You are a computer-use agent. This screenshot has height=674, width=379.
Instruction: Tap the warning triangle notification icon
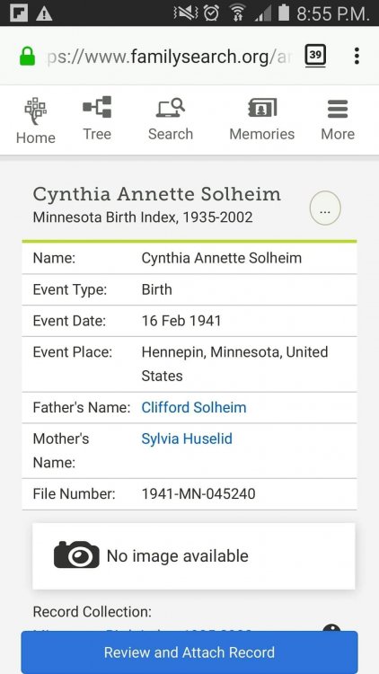point(44,13)
